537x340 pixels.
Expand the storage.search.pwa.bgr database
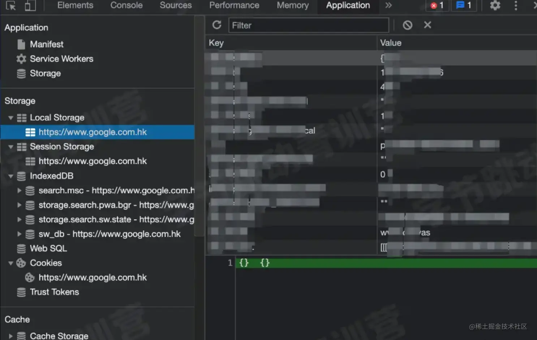coord(20,205)
